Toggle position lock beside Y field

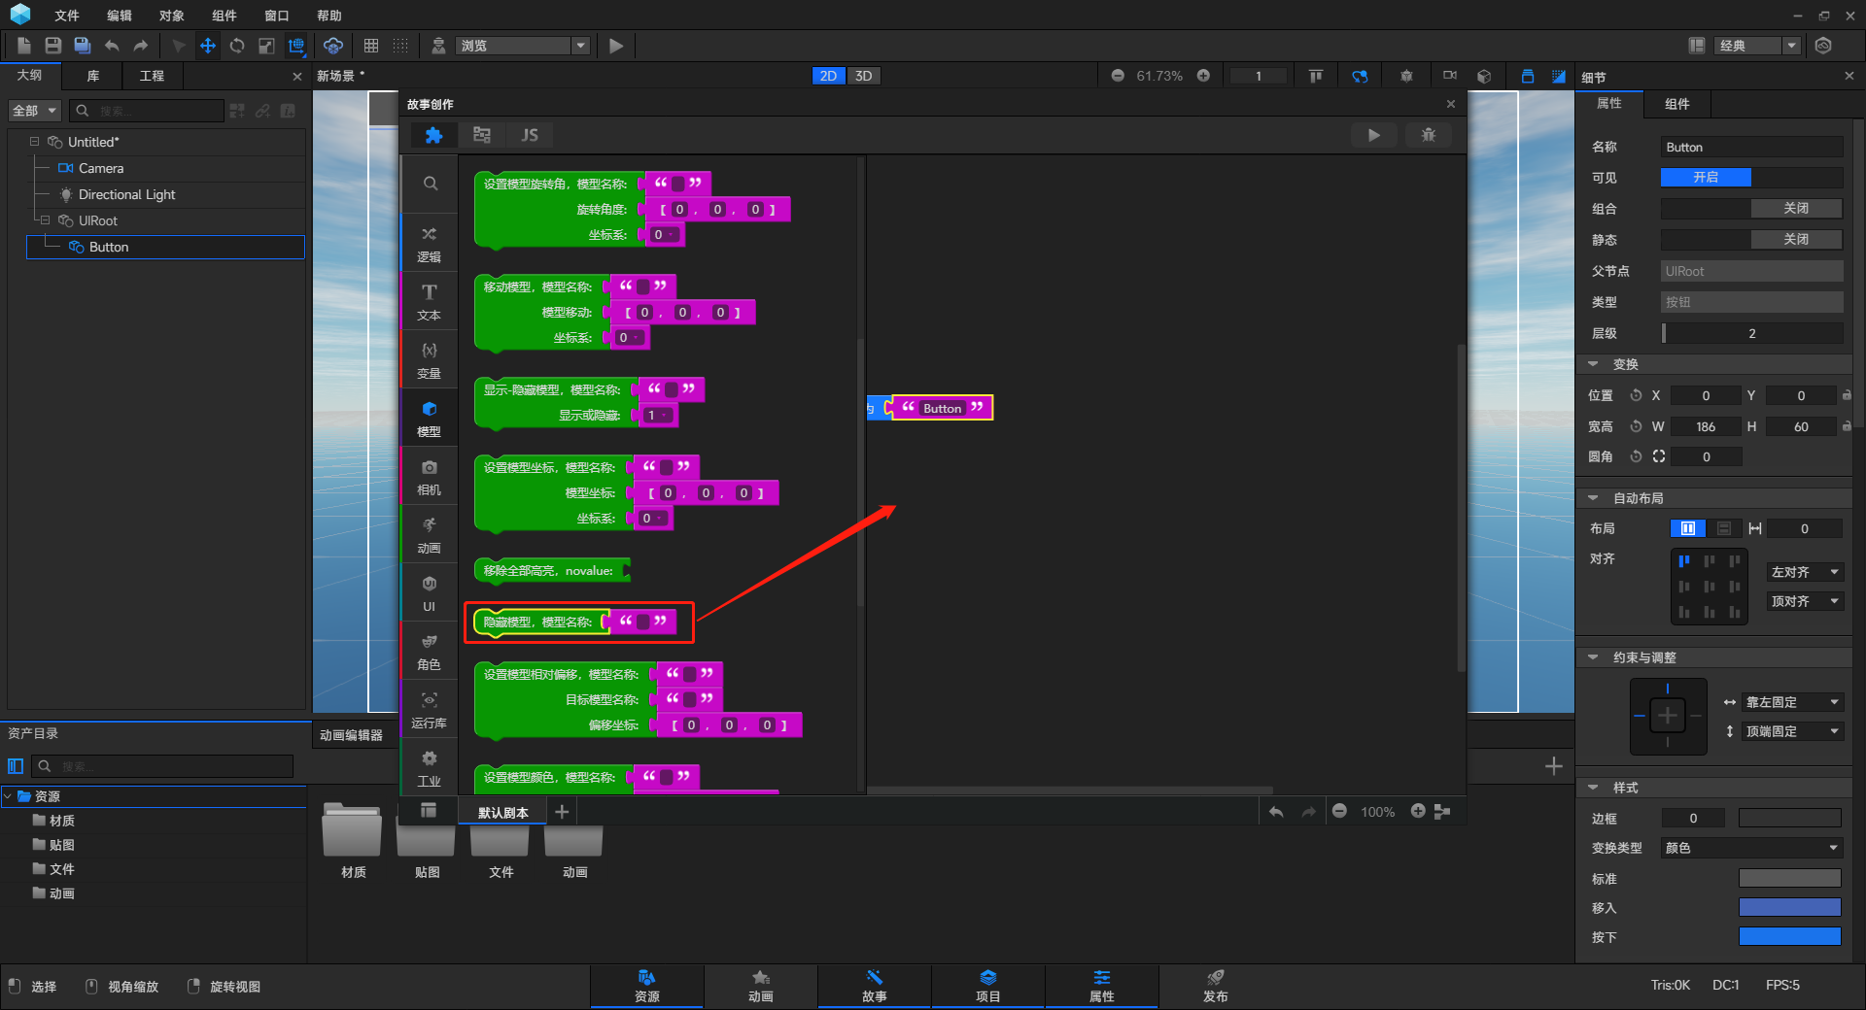pyautogui.click(x=1847, y=395)
